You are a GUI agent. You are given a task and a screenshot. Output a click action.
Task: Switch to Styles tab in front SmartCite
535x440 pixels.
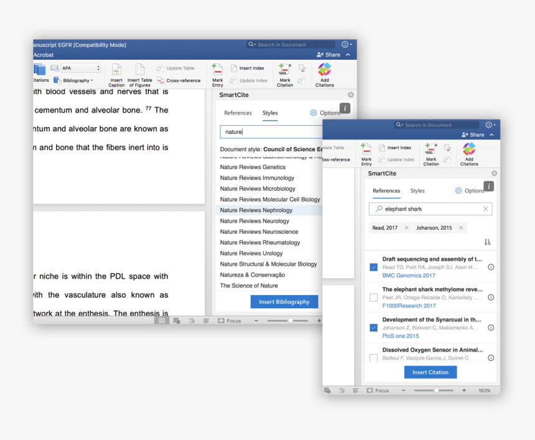(417, 191)
